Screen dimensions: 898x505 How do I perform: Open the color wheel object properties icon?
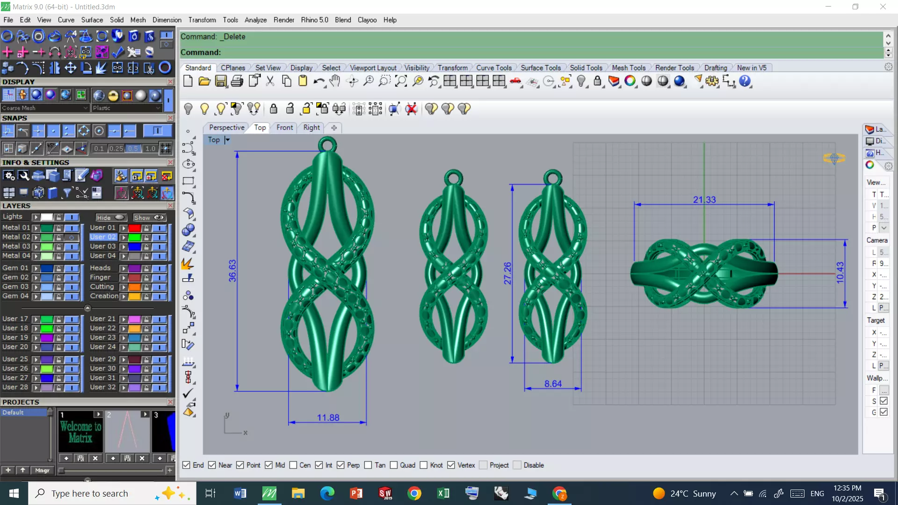630,81
